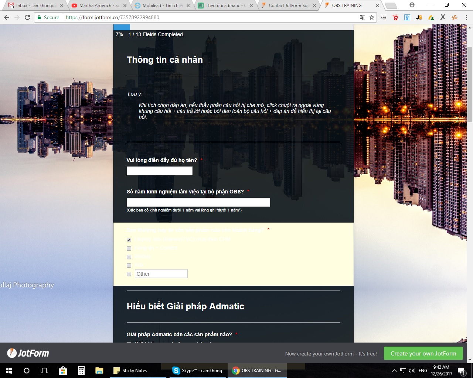Click the Create your own JotForm button

423,353
